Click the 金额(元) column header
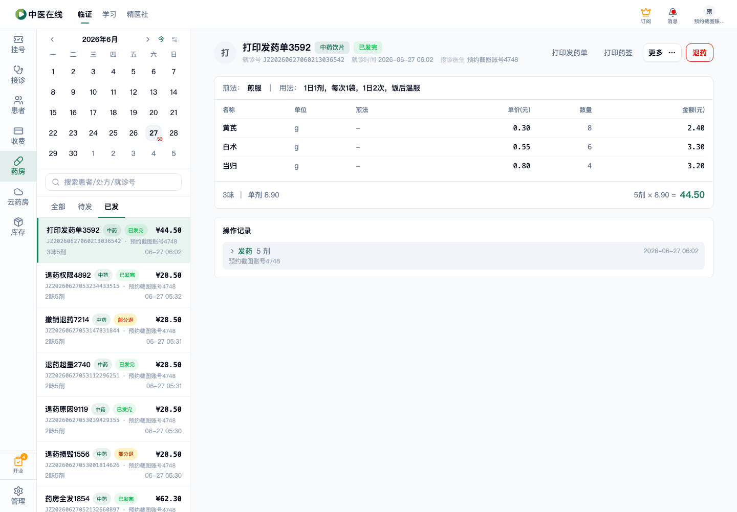Viewport: 737px width, 512px height. [x=693, y=110]
